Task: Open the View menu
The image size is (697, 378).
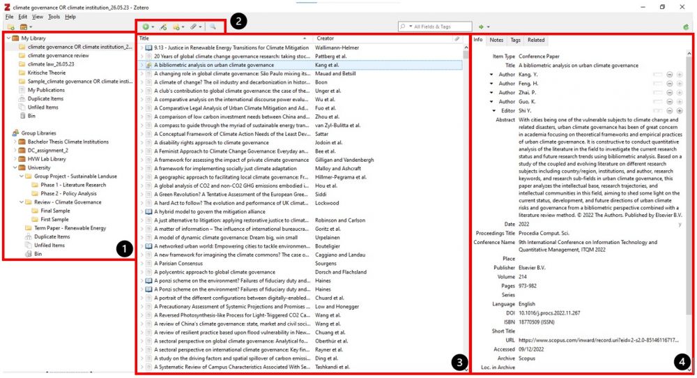Action: [38, 17]
